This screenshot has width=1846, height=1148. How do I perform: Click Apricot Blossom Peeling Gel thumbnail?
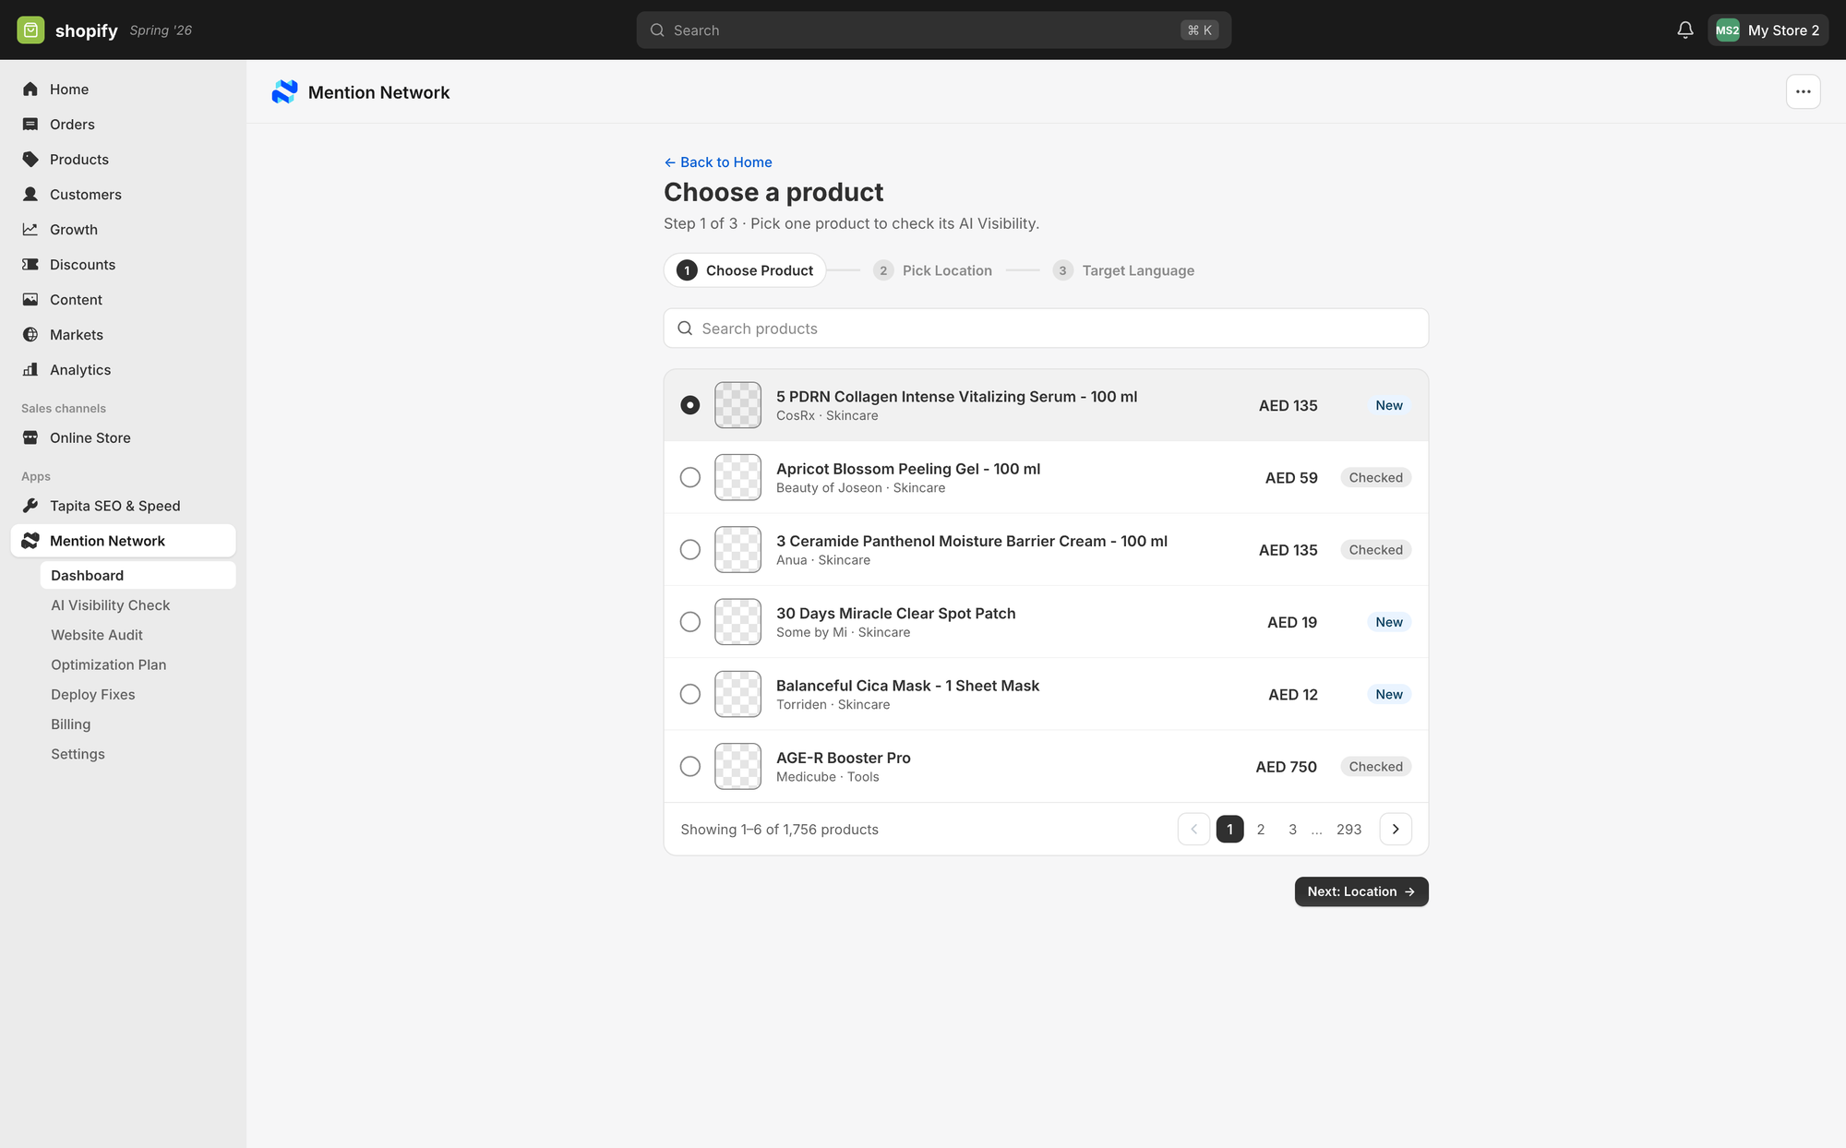(x=738, y=477)
